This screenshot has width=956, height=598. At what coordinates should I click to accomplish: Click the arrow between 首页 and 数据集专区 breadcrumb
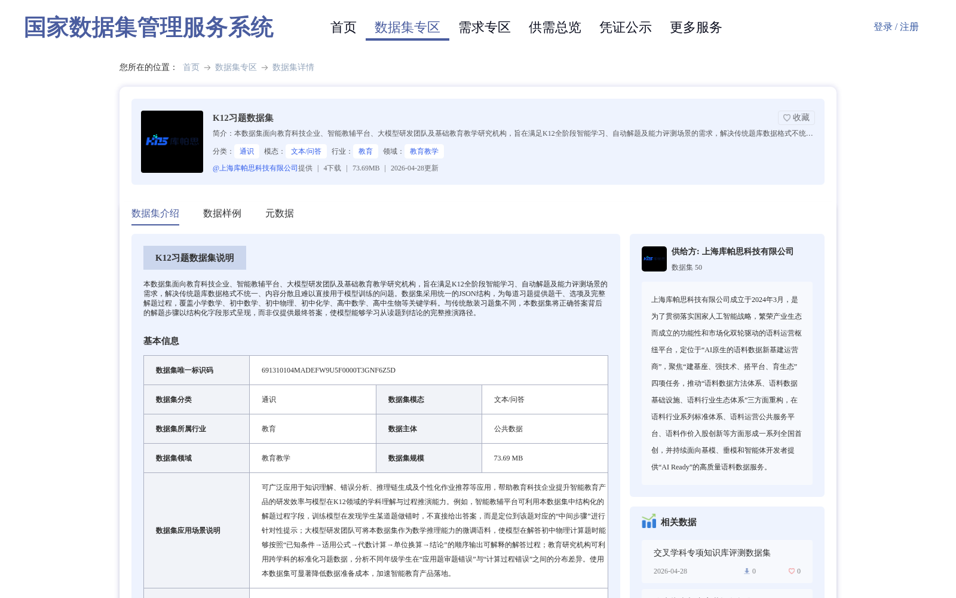point(207,68)
